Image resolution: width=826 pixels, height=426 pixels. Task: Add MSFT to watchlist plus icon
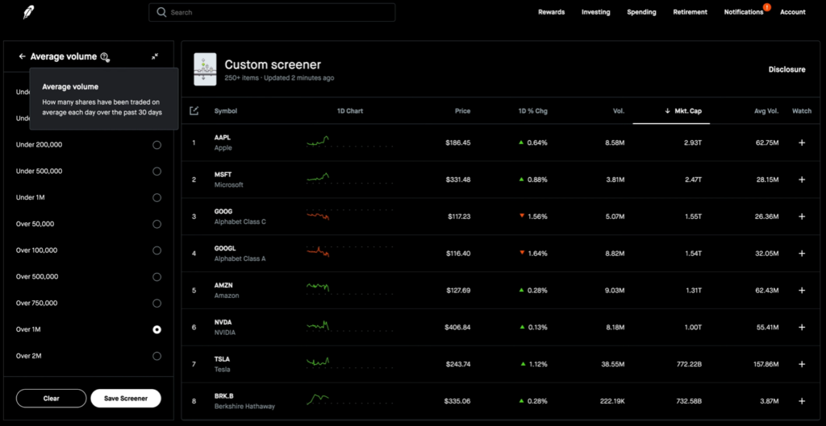point(802,180)
